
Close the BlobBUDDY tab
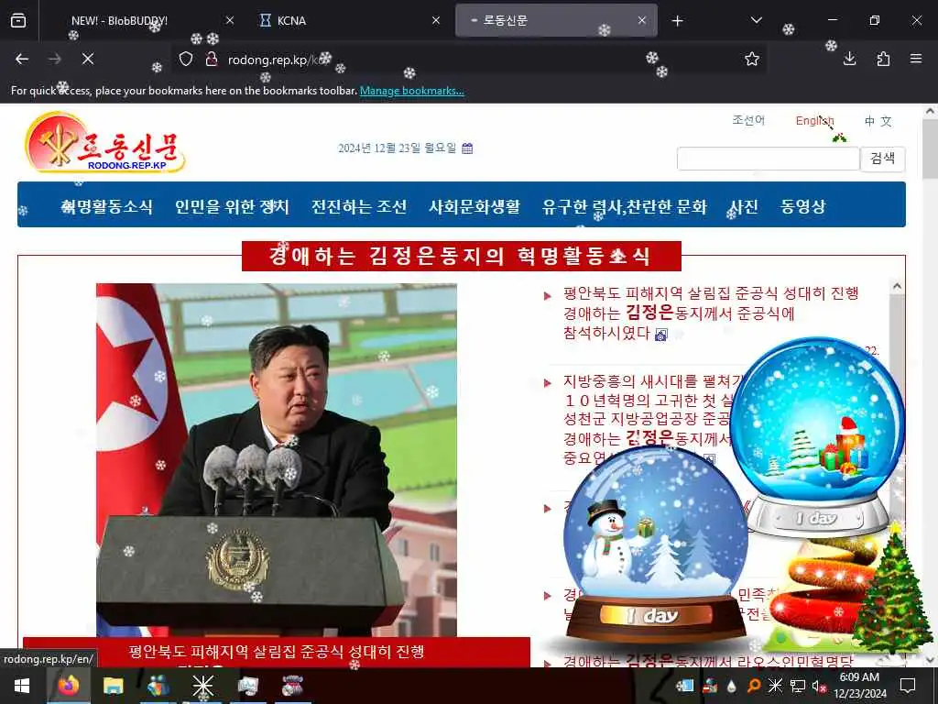click(x=230, y=20)
